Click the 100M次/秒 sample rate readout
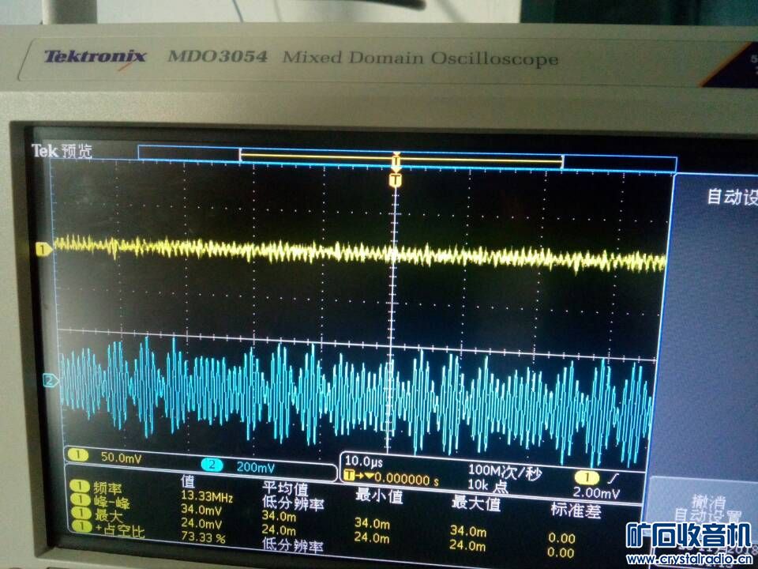The height and width of the screenshot is (569, 758). [x=505, y=471]
